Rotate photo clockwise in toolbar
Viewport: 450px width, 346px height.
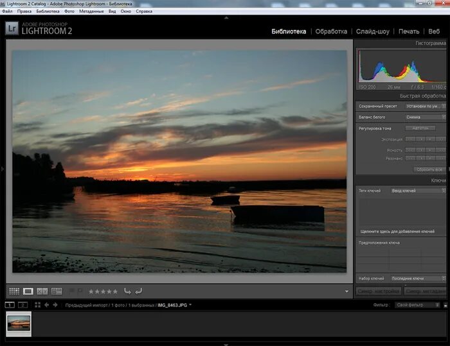click(x=139, y=291)
